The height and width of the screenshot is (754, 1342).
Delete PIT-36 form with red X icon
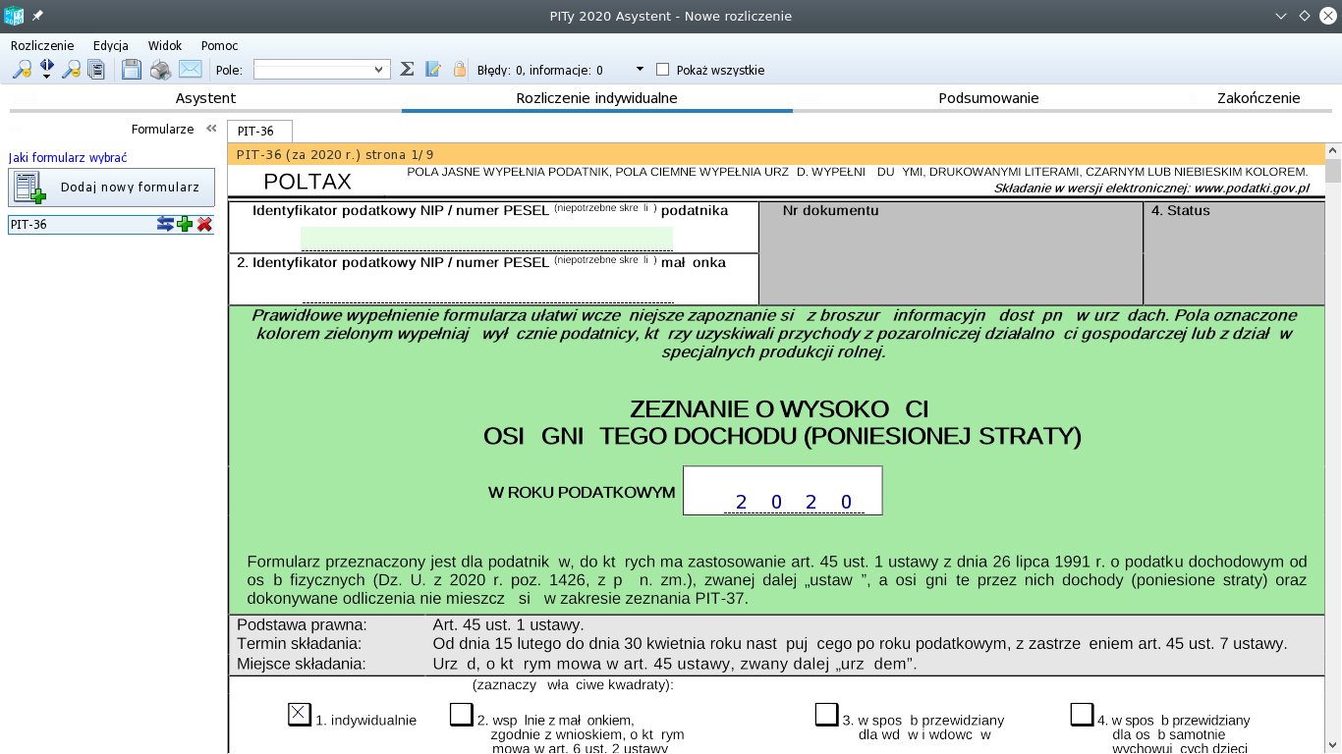tap(204, 225)
